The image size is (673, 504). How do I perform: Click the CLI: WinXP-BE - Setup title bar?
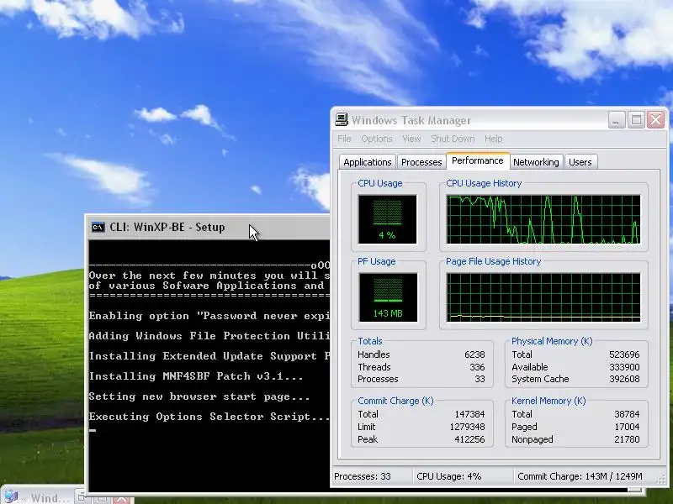[x=209, y=227]
